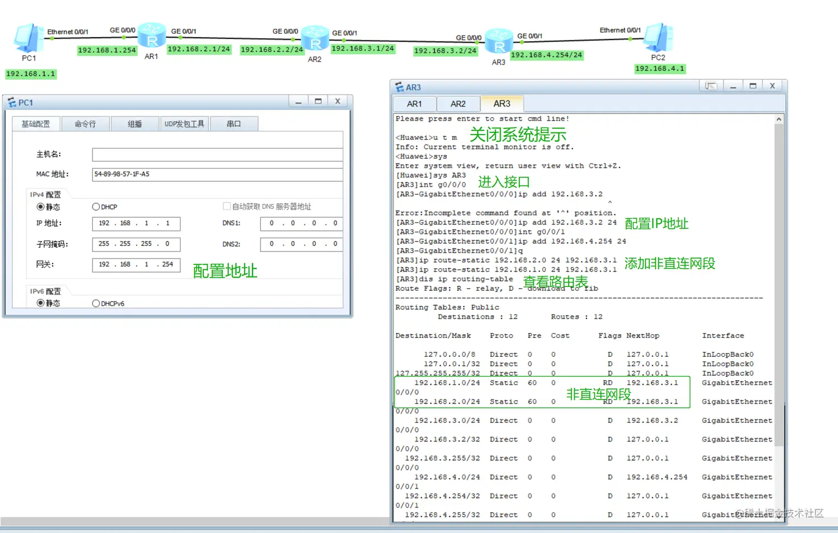Click the DNS2 address field
The image size is (838, 533).
(302, 244)
